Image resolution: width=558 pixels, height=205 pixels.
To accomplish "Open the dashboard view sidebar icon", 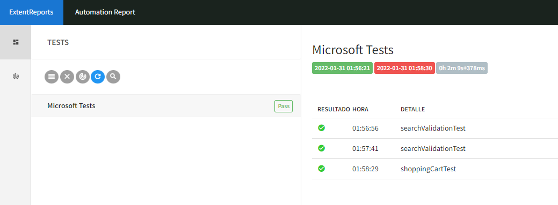I will 15,76.
